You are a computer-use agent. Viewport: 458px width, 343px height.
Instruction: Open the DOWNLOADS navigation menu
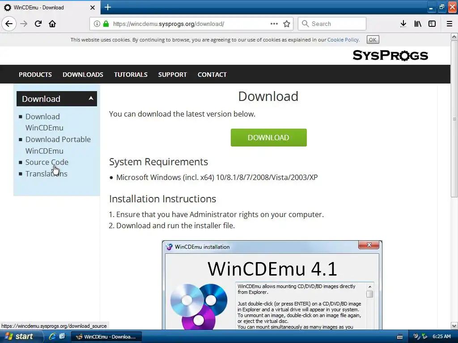[83, 75]
